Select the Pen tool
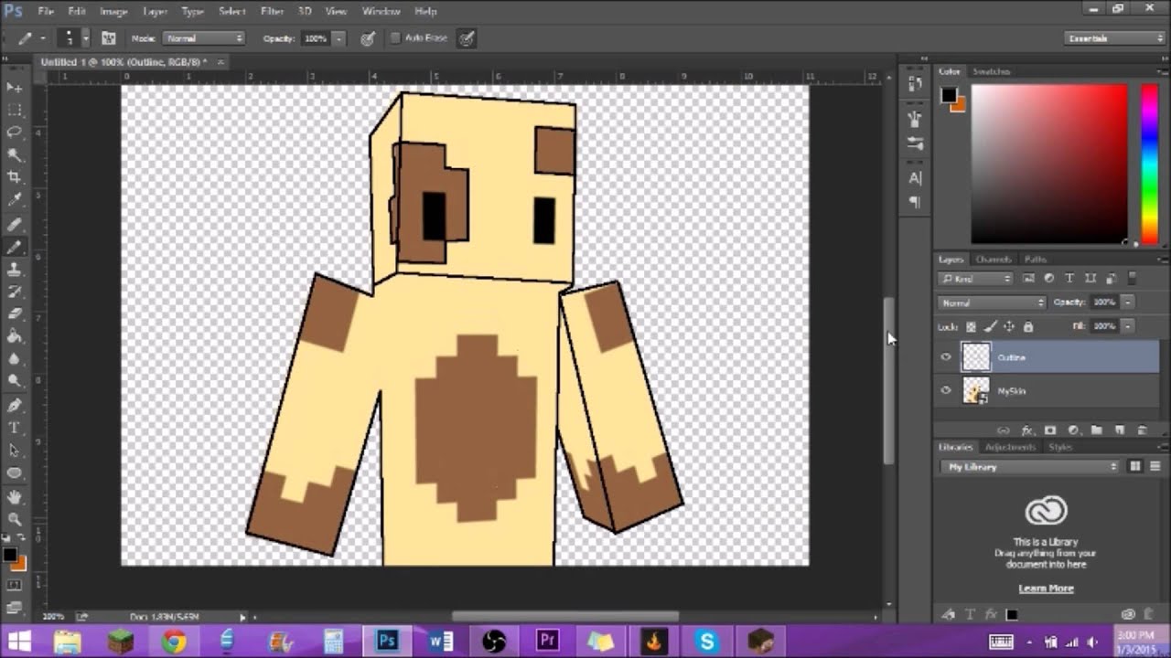The height and width of the screenshot is (658, 1171). [x=14, y=406]
